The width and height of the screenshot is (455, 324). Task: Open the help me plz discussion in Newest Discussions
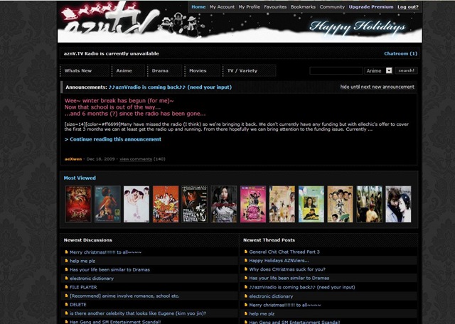coord(82,261)
